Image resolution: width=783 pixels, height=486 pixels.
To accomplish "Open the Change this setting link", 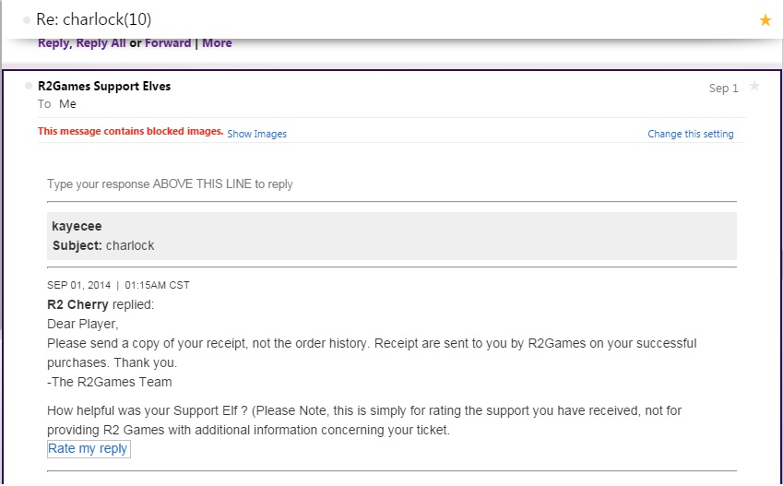I will 690,134.
